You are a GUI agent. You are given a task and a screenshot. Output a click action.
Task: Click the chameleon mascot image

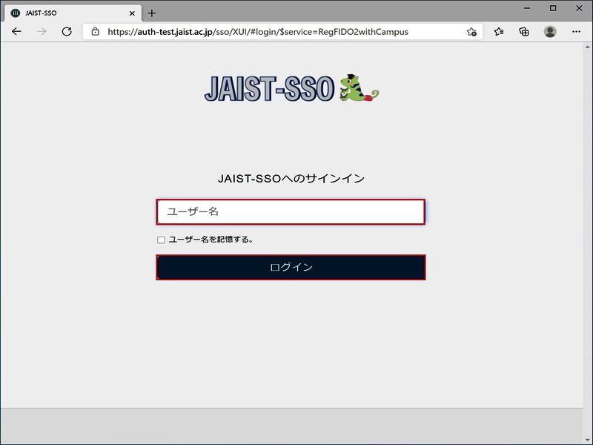[x=359, y=88]
